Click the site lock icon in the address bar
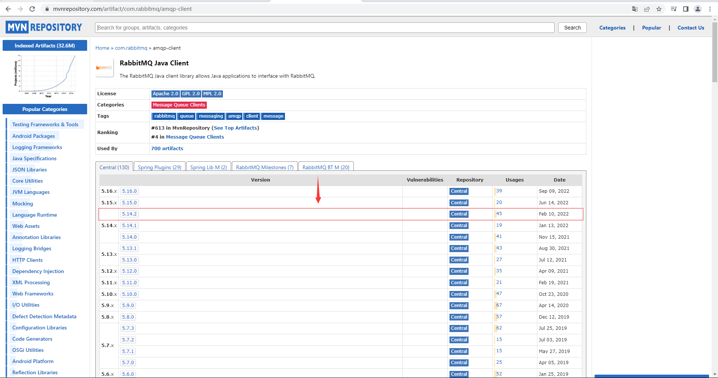The image size is (718, 378). pyautogui.click(x=47, y=9)
